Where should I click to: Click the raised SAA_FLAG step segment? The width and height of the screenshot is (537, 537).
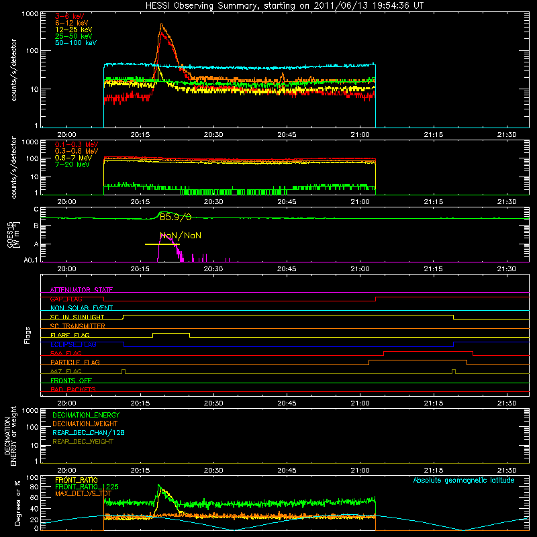tap(428, 351)
